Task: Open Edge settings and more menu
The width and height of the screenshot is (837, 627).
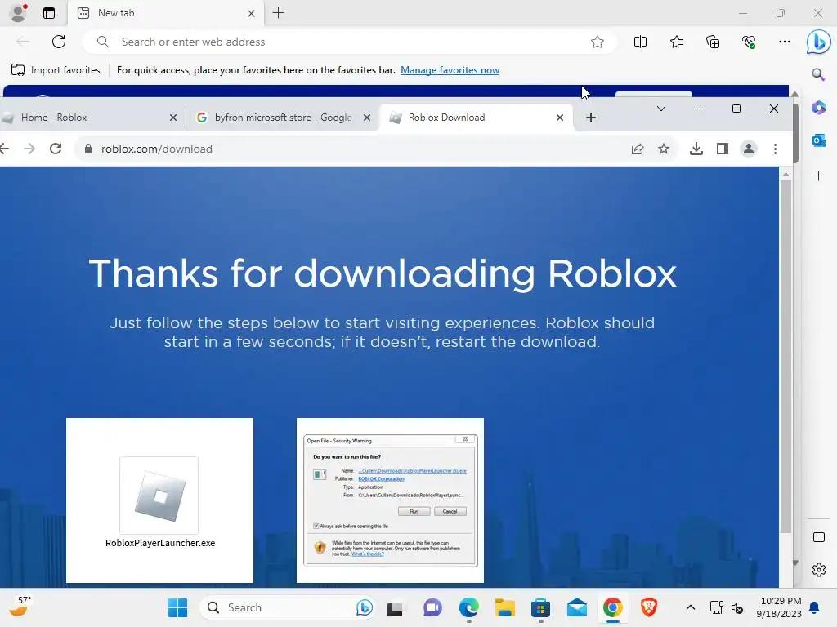Action: (784, 42)
